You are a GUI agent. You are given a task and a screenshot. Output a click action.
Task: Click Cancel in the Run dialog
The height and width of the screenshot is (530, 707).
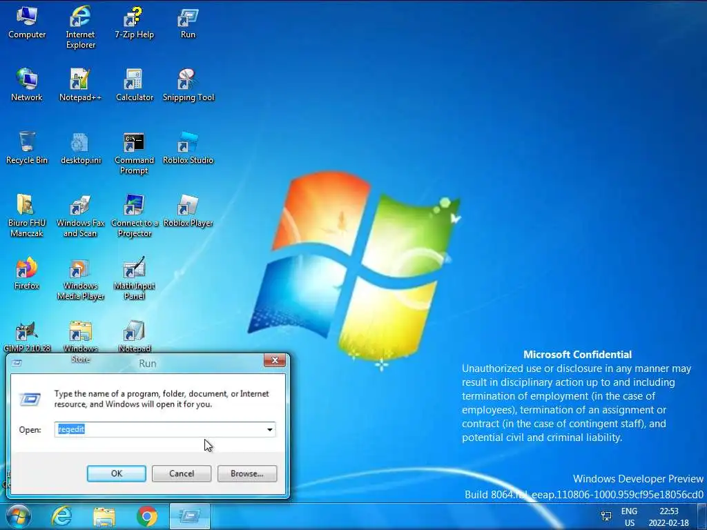click(182, 473)
